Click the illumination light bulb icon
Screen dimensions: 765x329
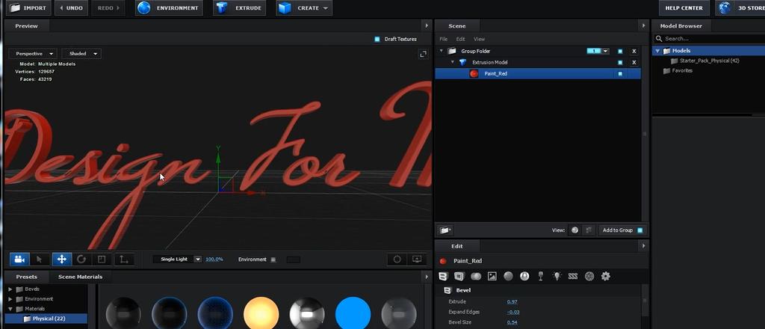(557, 276)
